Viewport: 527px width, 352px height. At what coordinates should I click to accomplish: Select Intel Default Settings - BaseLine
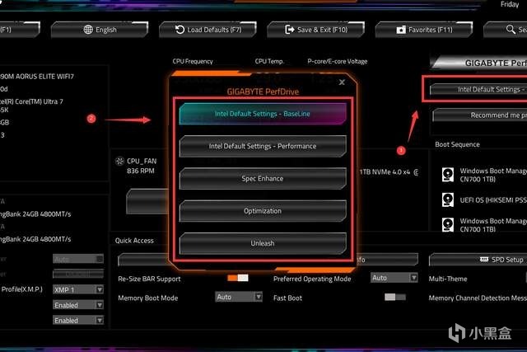point(263,114)
